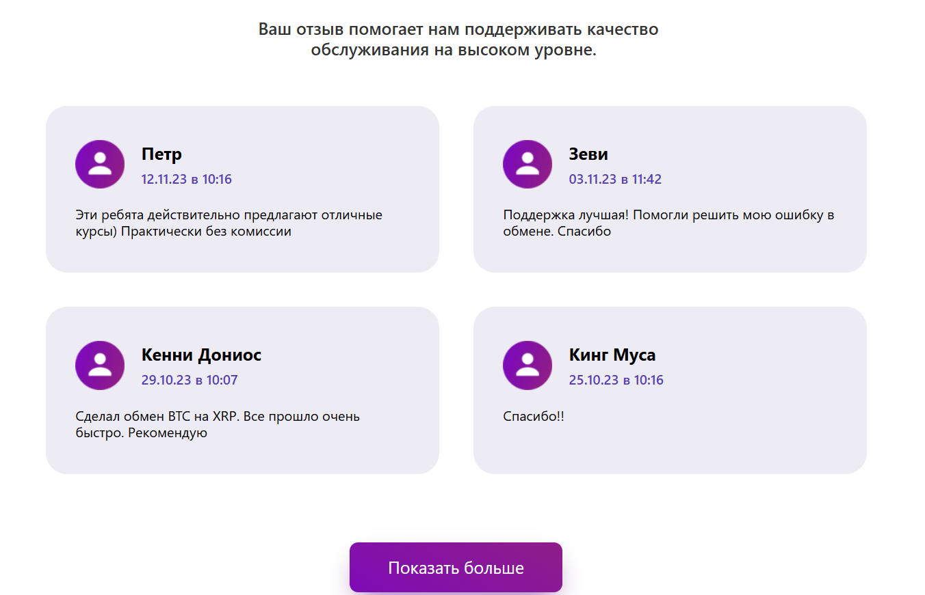Click Петр's profile avatar icon
Viewport: 925px width, 595px height.
coord(100,164)
